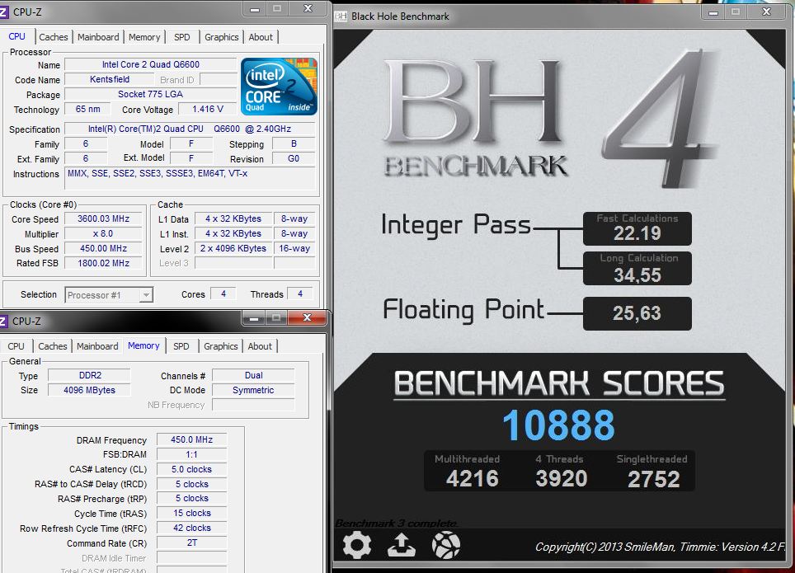The image size is (795, 573).
Task: Select the Memory tab in the CPU-Z processor window
Action: point(144,37)
